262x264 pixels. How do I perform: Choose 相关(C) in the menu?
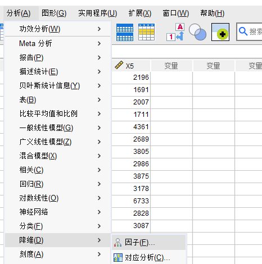pyautogui.click(x=57, y=170)
